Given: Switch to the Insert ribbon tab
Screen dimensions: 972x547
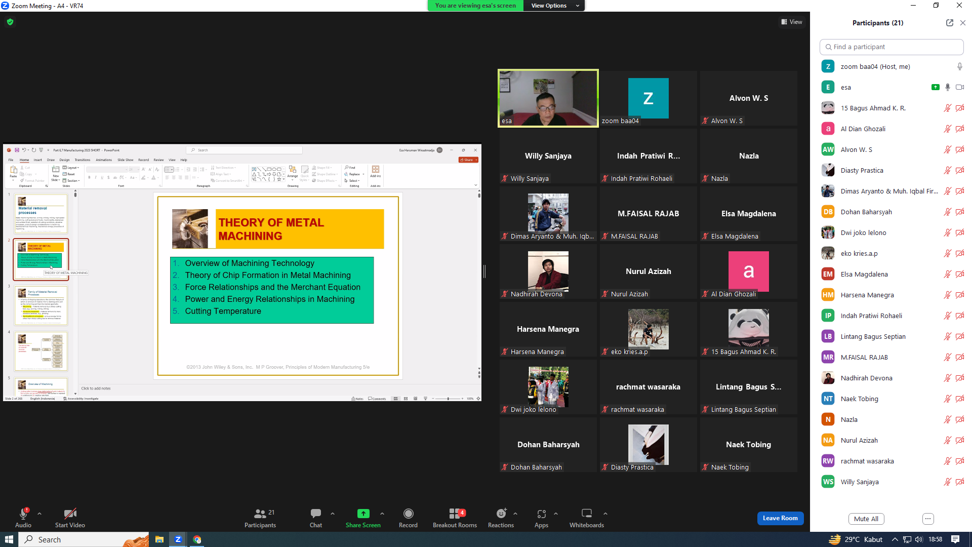Looking at the screenshot, I should point(38,160).
